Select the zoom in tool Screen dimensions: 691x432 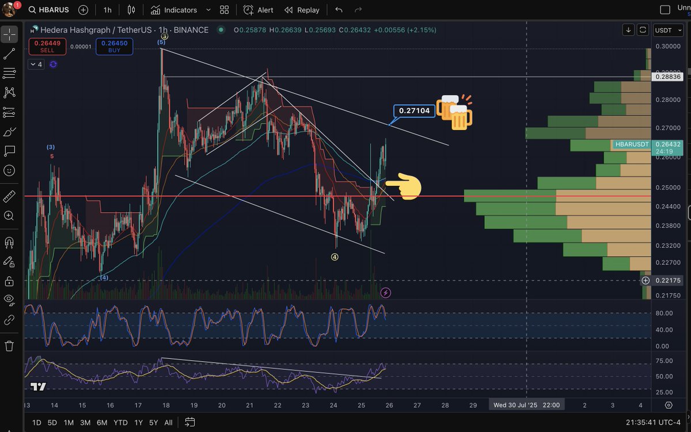coord(9,216)
